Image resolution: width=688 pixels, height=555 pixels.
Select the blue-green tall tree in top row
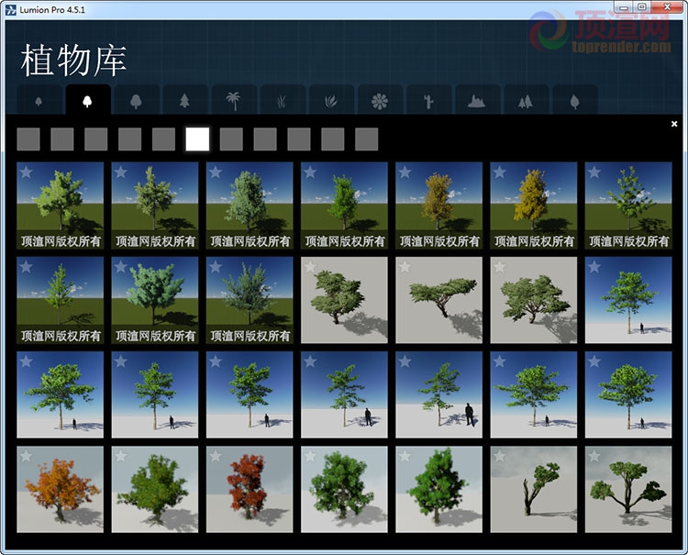coord(250,205)
